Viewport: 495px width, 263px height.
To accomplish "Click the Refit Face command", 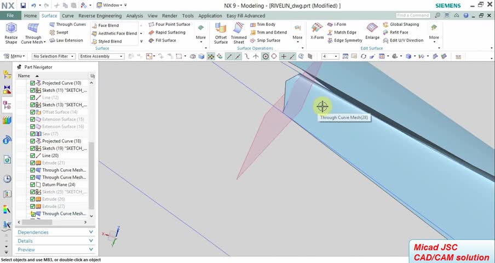I will click(x=395, y=32).
